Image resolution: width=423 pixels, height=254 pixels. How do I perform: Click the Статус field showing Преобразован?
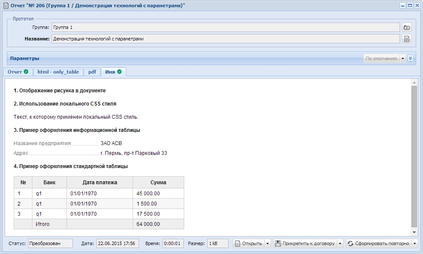pyautogui.click(x=50, y=243)
